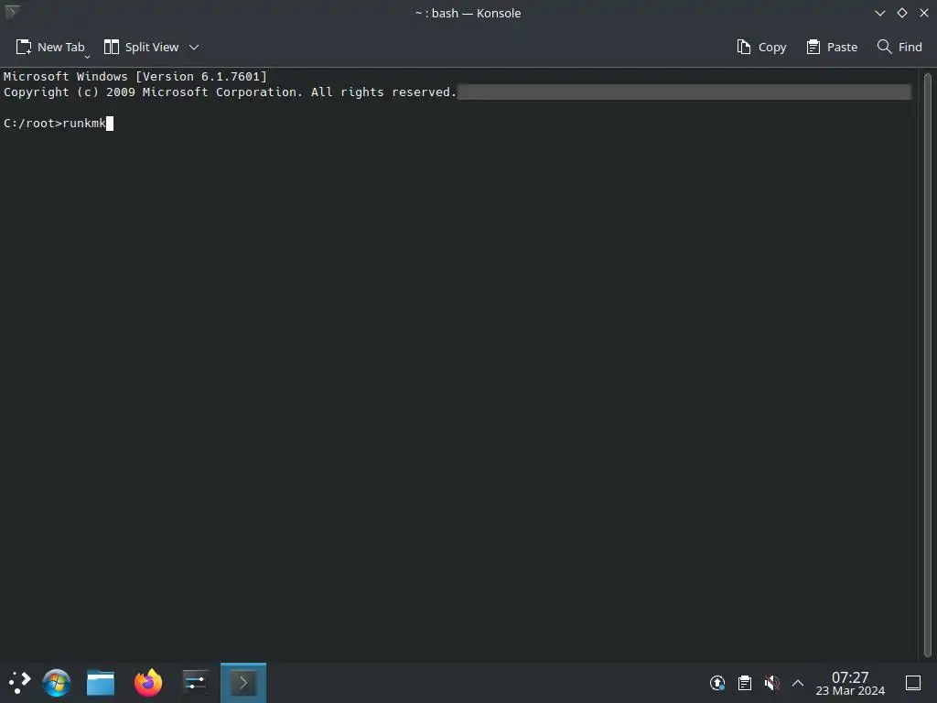Open the clock showing 07:27
Image resolution: width=937 pixels, height=703 pixels.
point(850,683)
